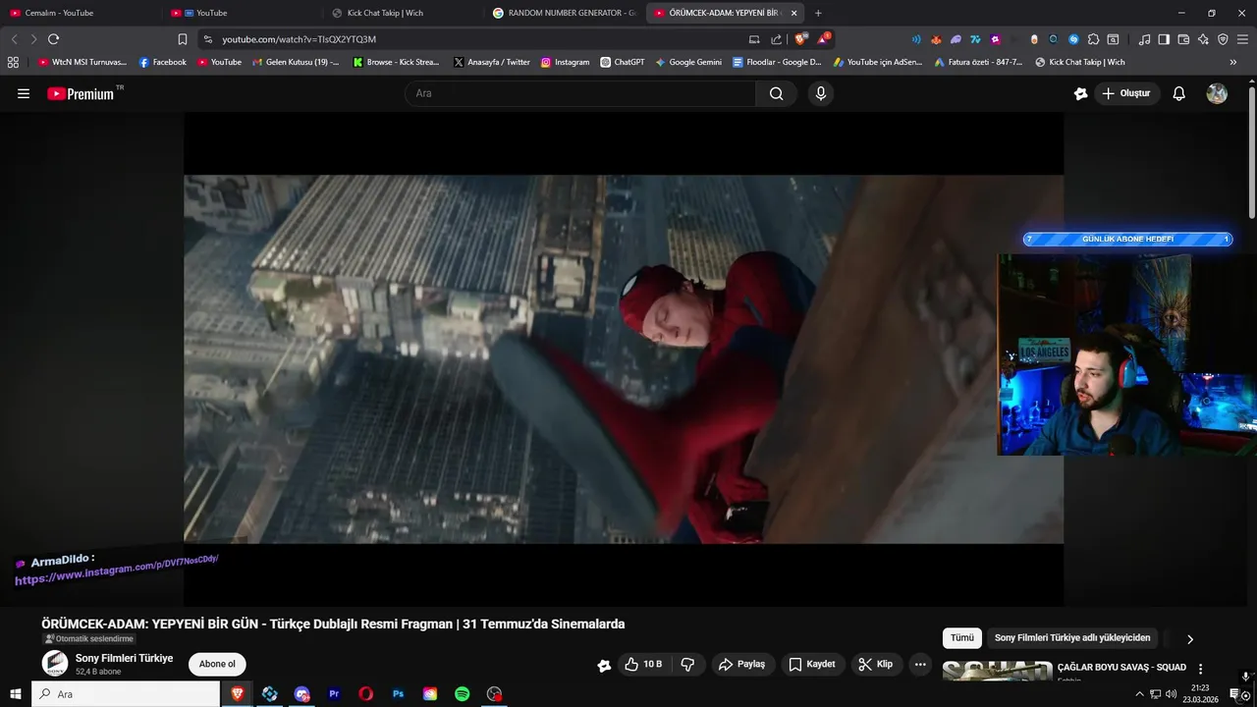Open ÇAĞLAR BOYU SAVAŞ - SQUAD thumbnail

997,672
